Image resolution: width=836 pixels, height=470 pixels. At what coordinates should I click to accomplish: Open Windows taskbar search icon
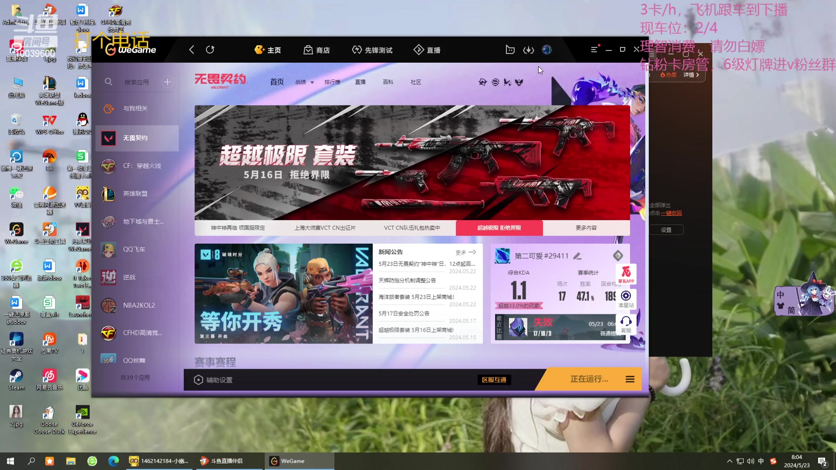pyautogui.click(x=31, y=461)
